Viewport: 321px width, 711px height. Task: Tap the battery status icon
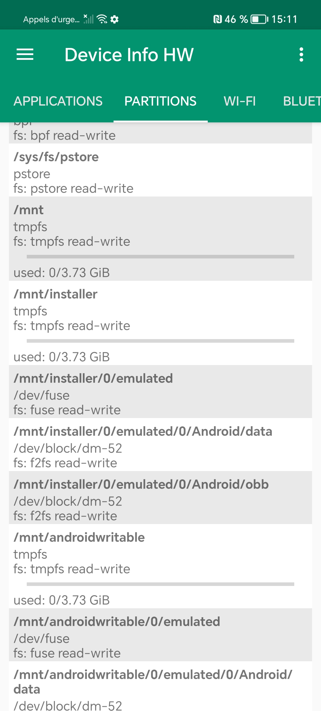(259, 19)
